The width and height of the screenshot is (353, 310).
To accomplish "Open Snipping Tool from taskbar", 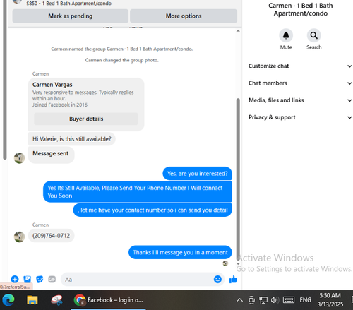I will 56,300.
